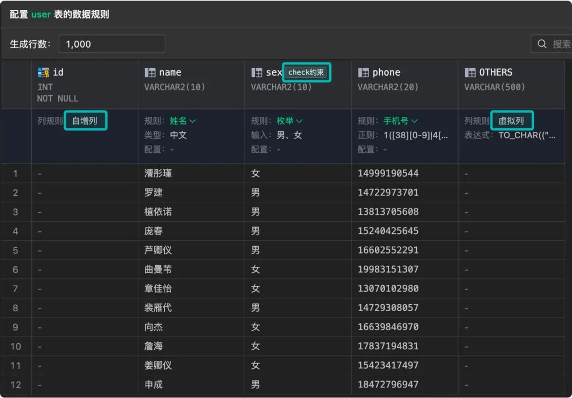
Task: Click the column icon beside OTHERS
Action: click(470, 73)
